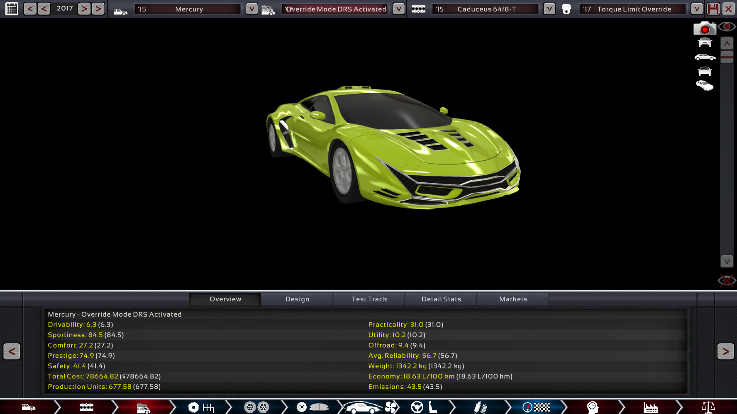Open the suspension section

(480, 407)
